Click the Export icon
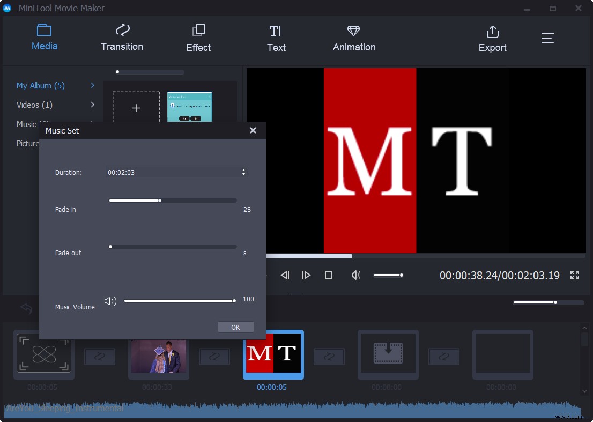This screenshot has height=422, width=593. [x=492, y=32]
